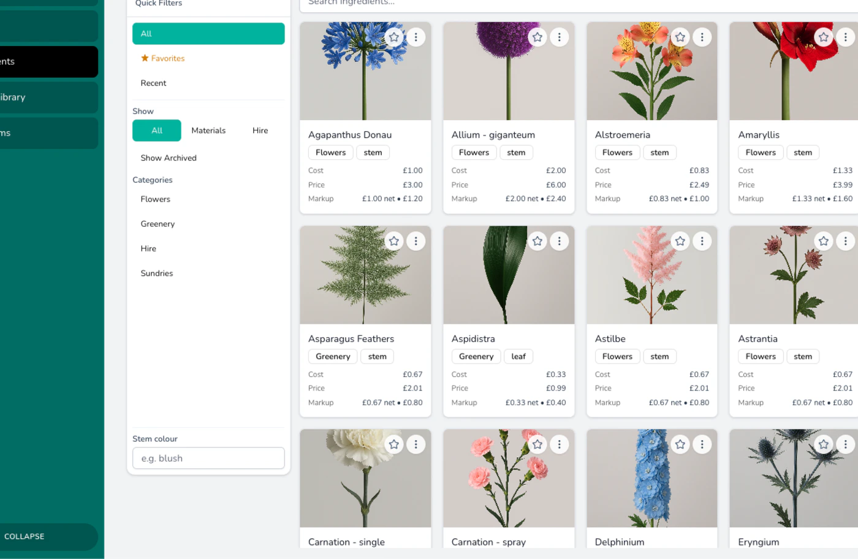
Task: Click Aspidistra cost £0.33
Action: pyautogui.click(x=556, y=375)
